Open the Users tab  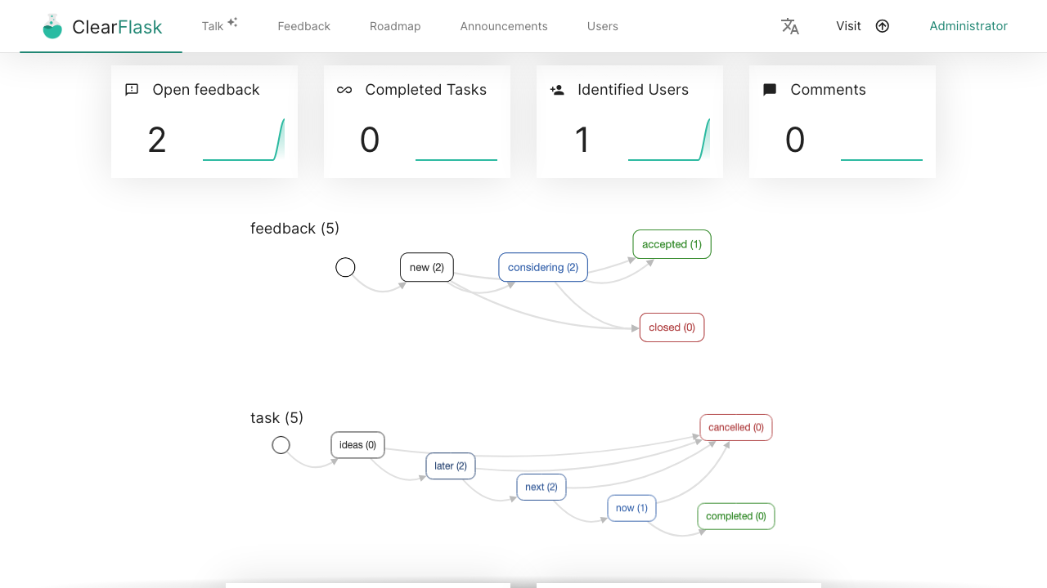click(x=603, y=26)
